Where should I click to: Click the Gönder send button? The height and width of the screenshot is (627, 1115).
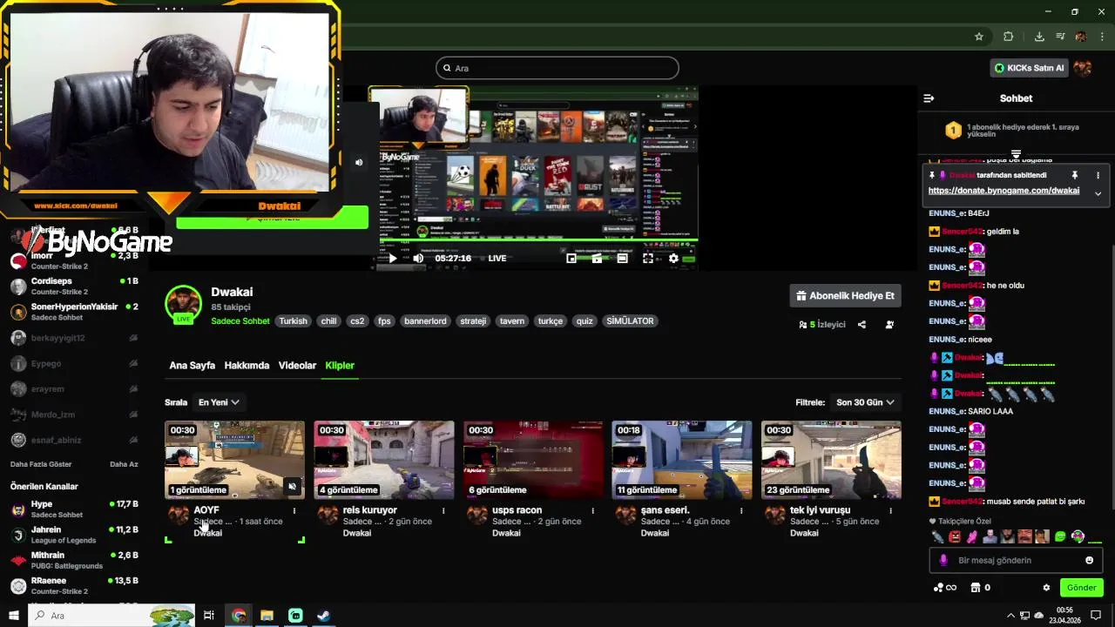click(1081, 588)
